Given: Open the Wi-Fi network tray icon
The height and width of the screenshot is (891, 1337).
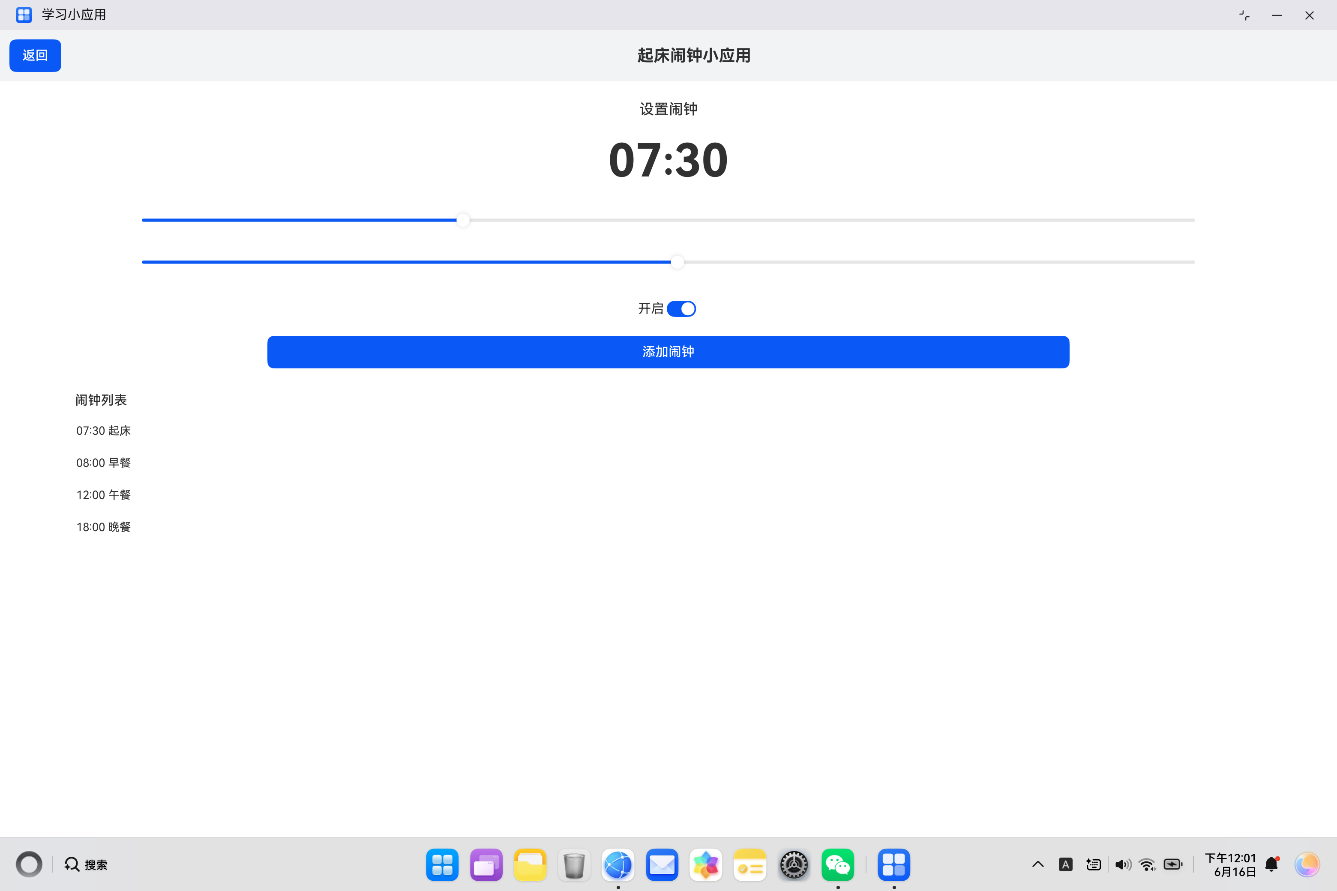Looking at the screenshot, I should click(1148, 864).
